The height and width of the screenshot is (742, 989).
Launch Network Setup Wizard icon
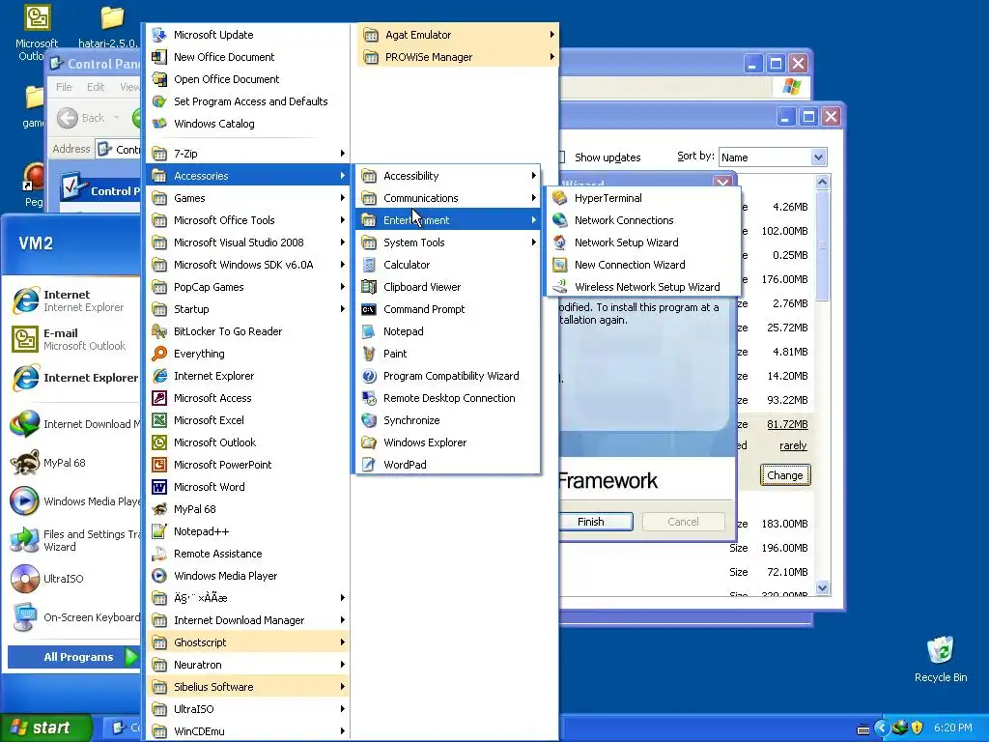point(559,243)
